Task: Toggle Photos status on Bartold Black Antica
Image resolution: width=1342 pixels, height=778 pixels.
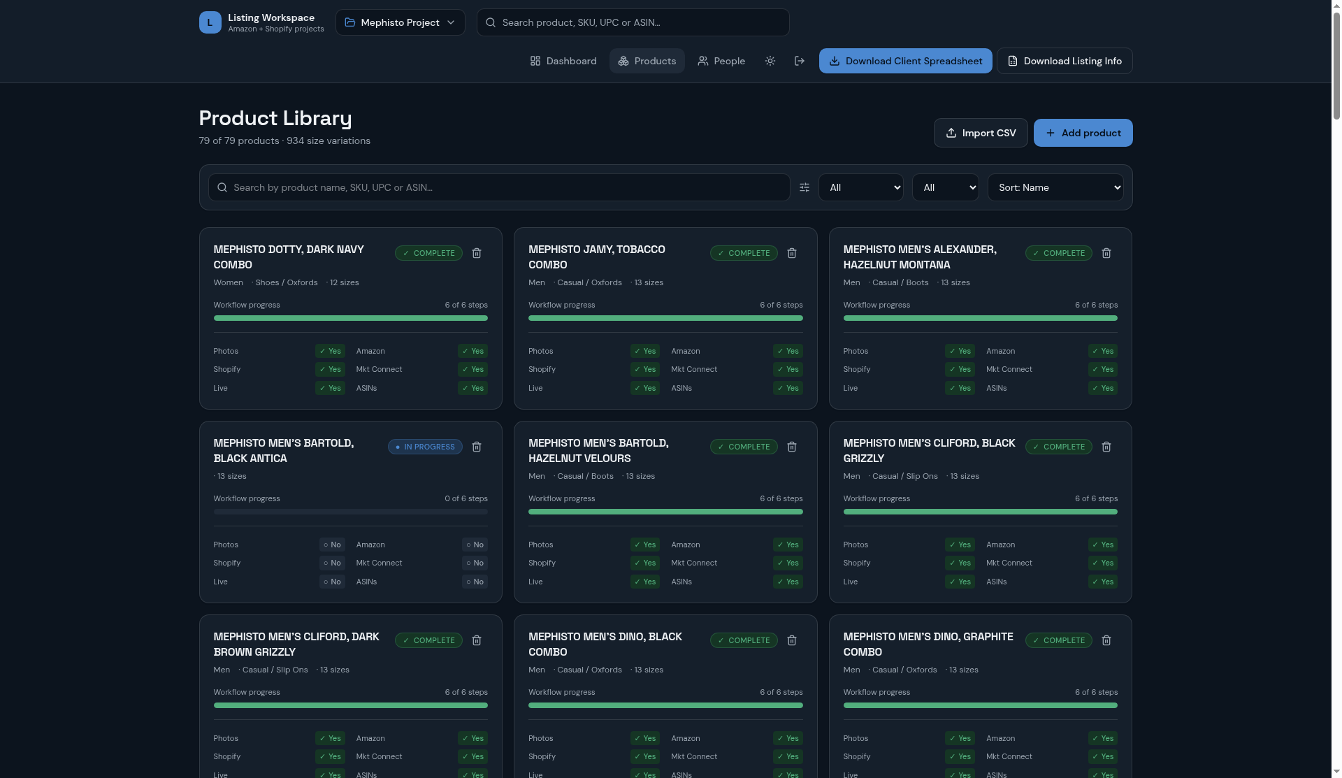Action: (332, 545)
